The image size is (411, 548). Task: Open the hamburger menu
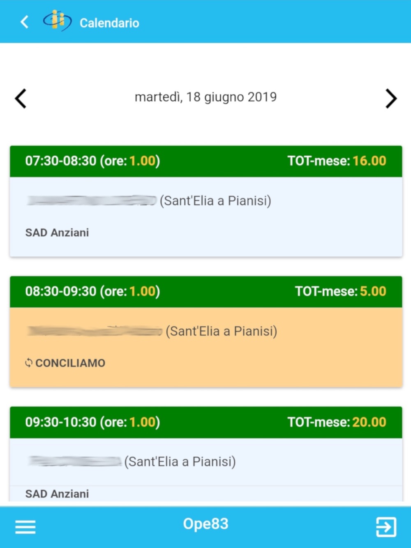pyautogui.click(x=25, y=527)
